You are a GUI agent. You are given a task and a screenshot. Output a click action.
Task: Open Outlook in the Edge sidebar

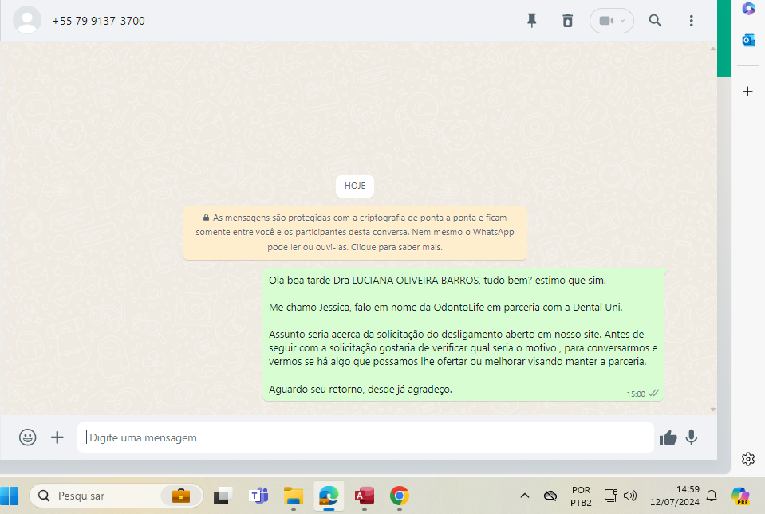tap(748, 40)
